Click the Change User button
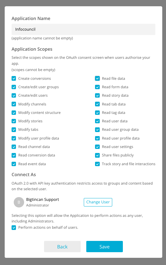Image resolution: width=166 pixels, height=265 pixels. (98, 202)
